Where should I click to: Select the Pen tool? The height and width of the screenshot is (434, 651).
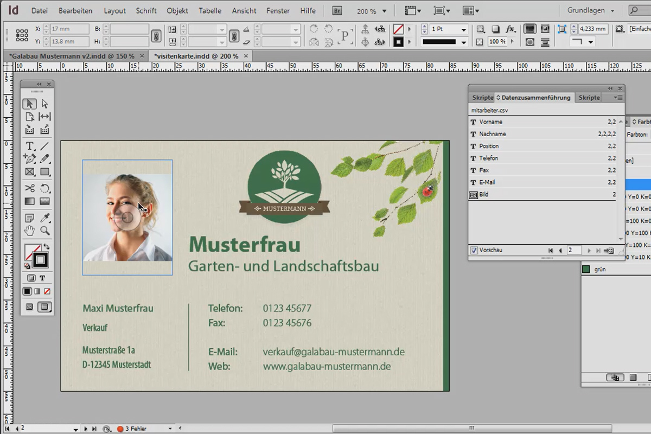pos(30,158)
